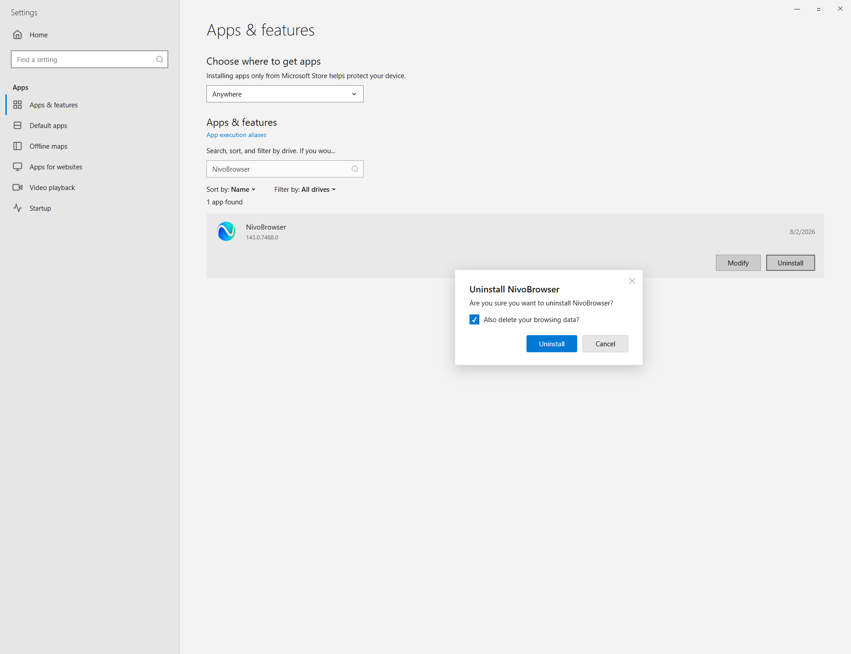This screenshot has height=654, width=851.
Task: Minimize the Settings window
Action: tap(797, 9)
